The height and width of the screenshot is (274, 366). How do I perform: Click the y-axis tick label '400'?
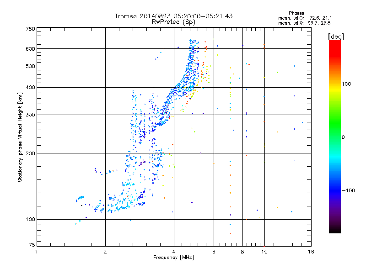click(x=30, y=88)
